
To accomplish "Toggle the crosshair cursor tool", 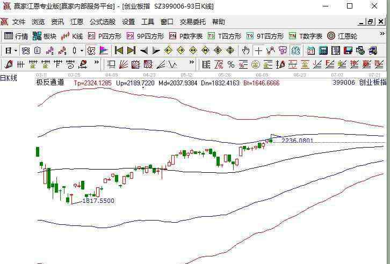I will (x=258, y=50).
